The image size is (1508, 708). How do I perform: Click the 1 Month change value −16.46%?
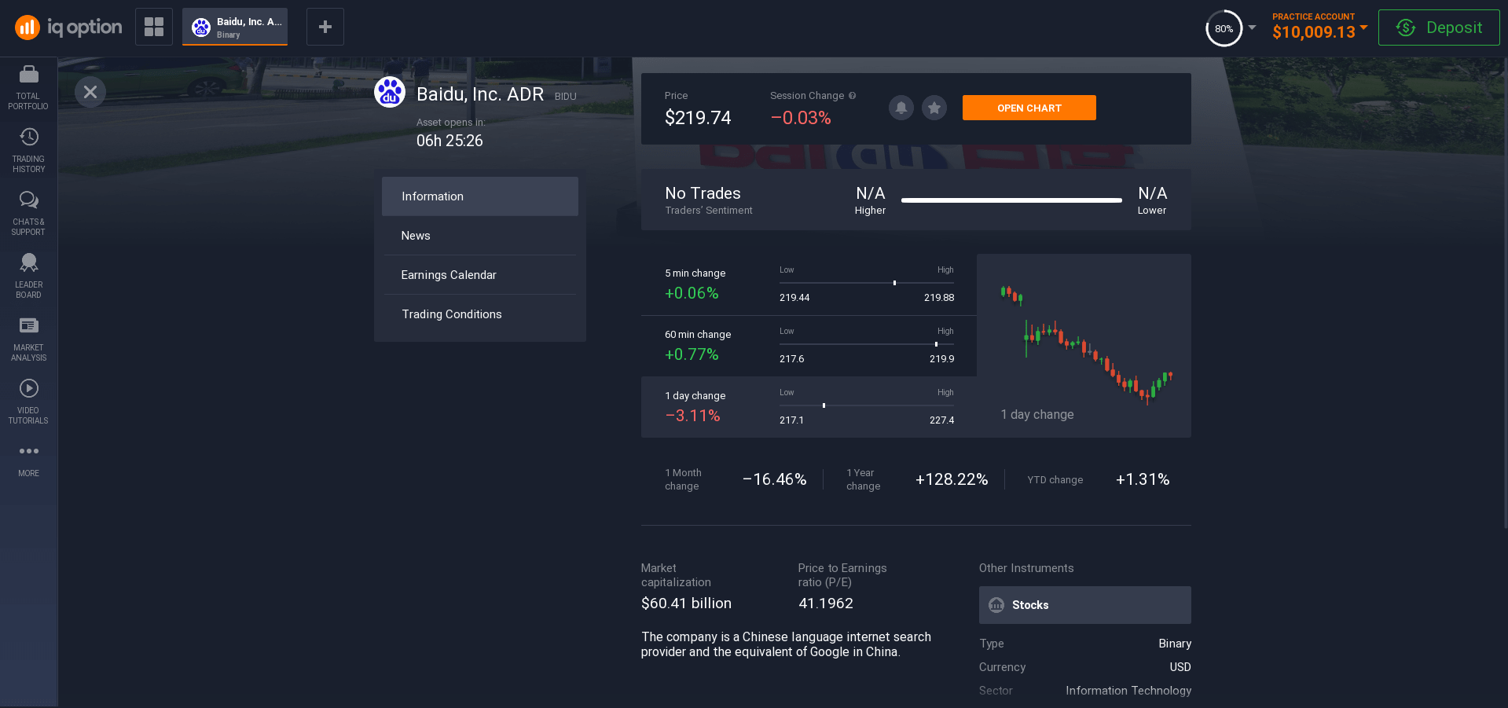(775, 479)
